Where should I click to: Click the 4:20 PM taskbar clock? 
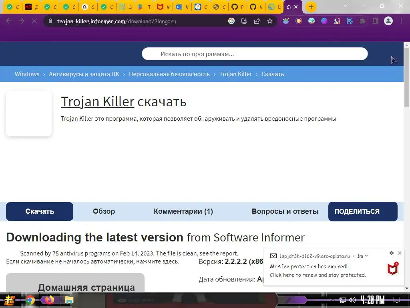pos(373,300)
